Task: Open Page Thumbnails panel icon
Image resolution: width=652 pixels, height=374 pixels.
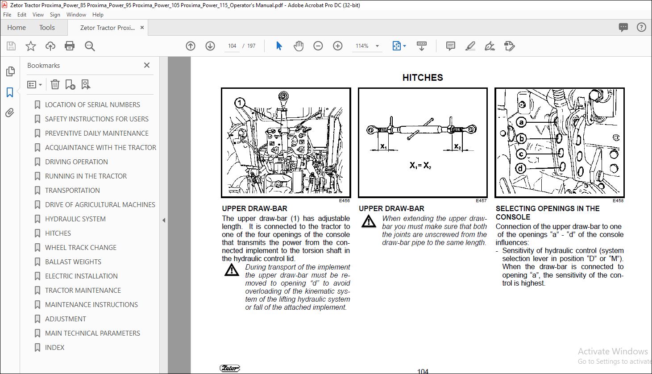Action: [x=10, y=71]
